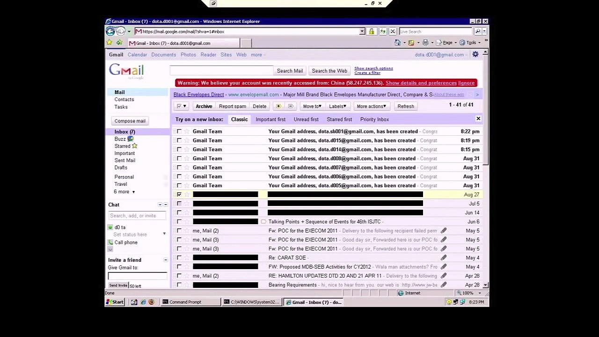Open the address bar URL history dropdown
The width and height of the screenshot is (599, 337).
pyautogui.click(x=362, y=31)
